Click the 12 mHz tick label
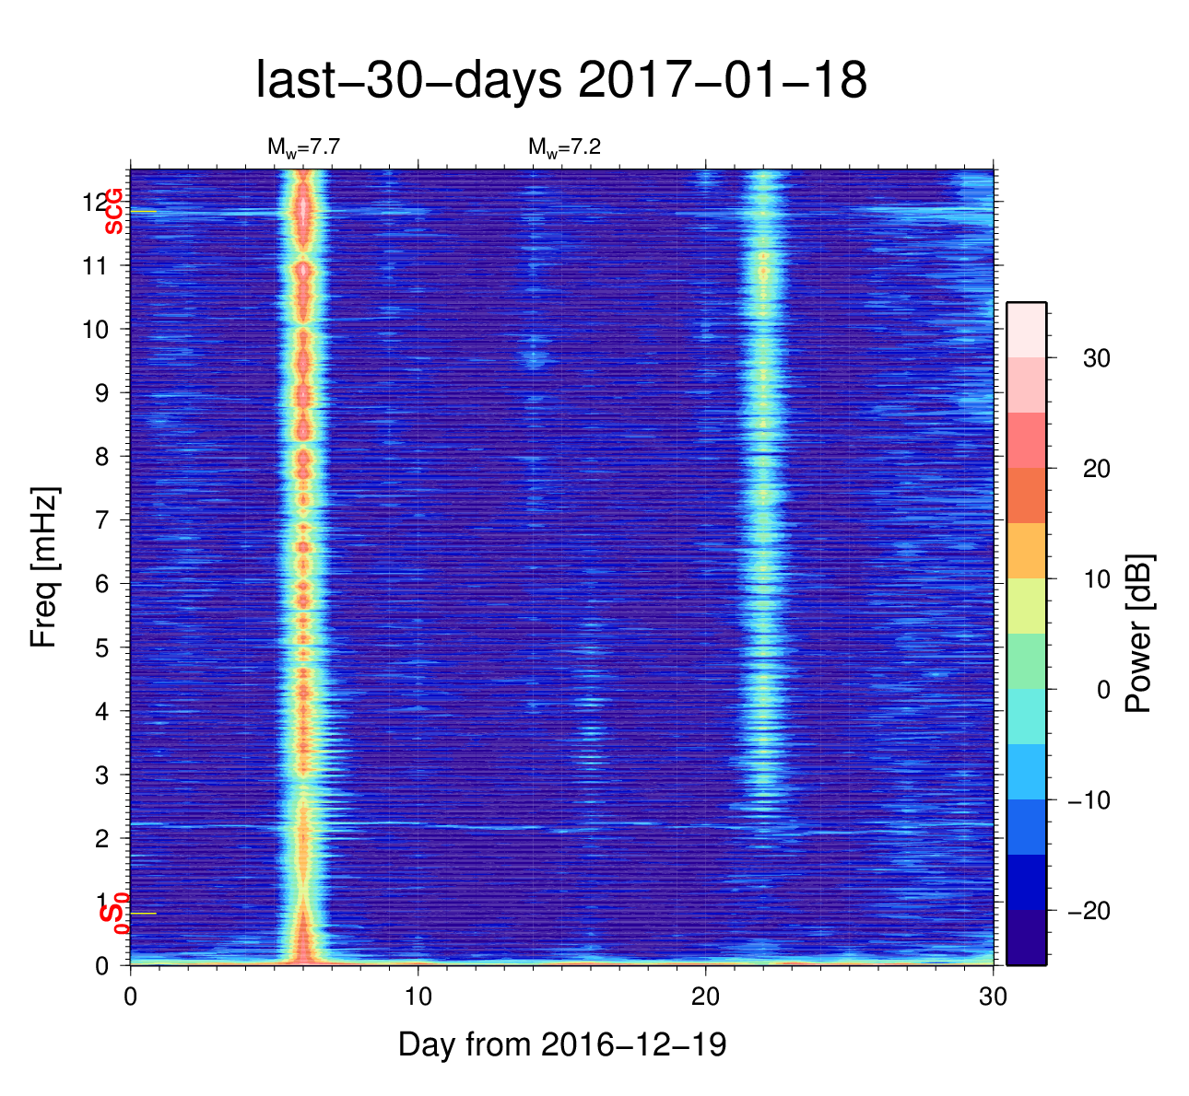 pyautogui.click(x=96, y=202)
